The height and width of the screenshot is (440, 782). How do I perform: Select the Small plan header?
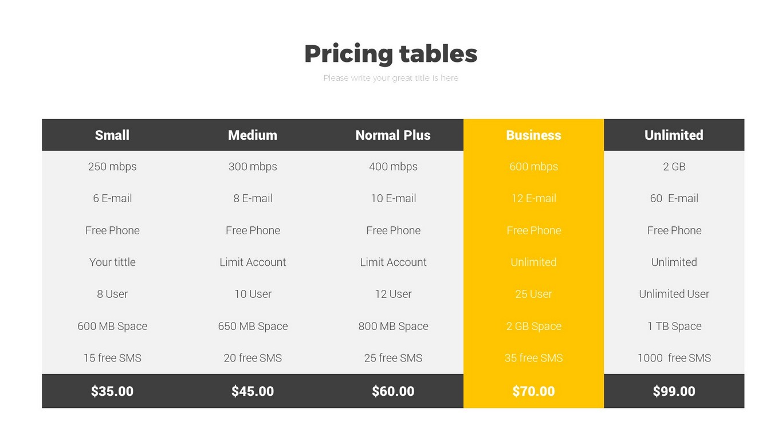coord(112,135)
